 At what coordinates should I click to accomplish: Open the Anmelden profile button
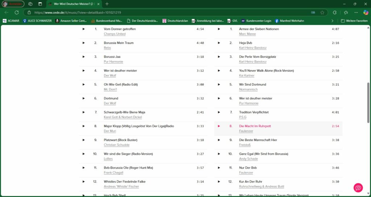coord(13,4)
